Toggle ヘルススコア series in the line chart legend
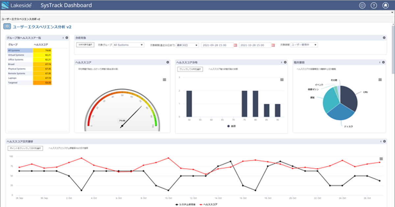395x207 pixels. pos(209,204)
